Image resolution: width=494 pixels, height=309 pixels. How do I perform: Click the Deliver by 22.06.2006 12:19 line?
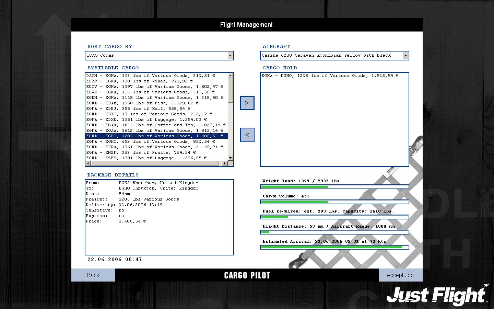pos(124,205)
